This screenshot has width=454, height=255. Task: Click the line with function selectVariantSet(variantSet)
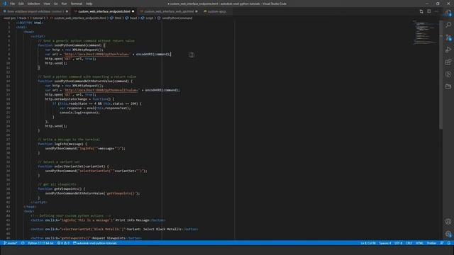[73, 166]
